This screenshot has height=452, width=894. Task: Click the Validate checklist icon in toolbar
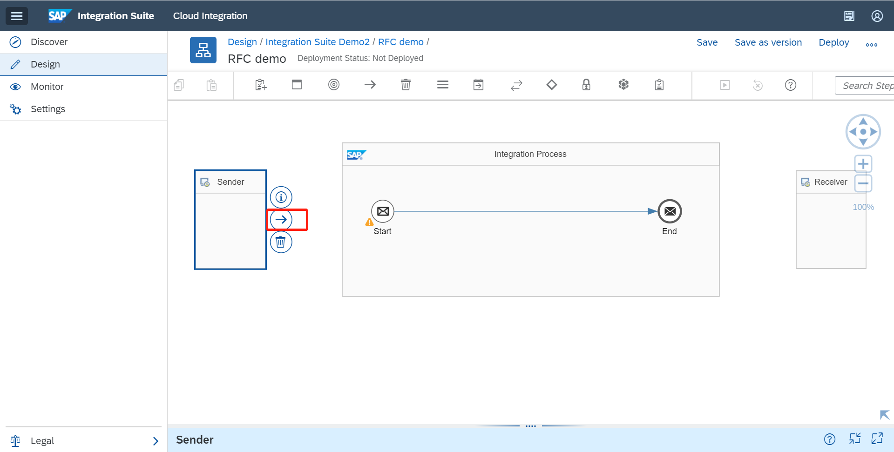[659, 85]
